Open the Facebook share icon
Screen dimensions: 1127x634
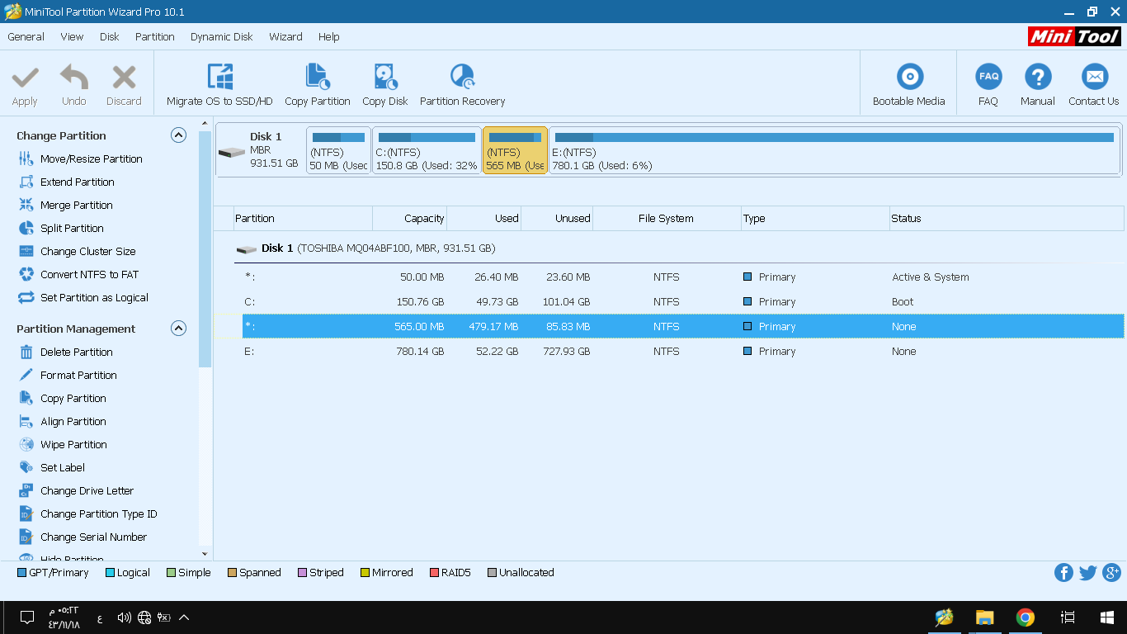coord(1063,573)
